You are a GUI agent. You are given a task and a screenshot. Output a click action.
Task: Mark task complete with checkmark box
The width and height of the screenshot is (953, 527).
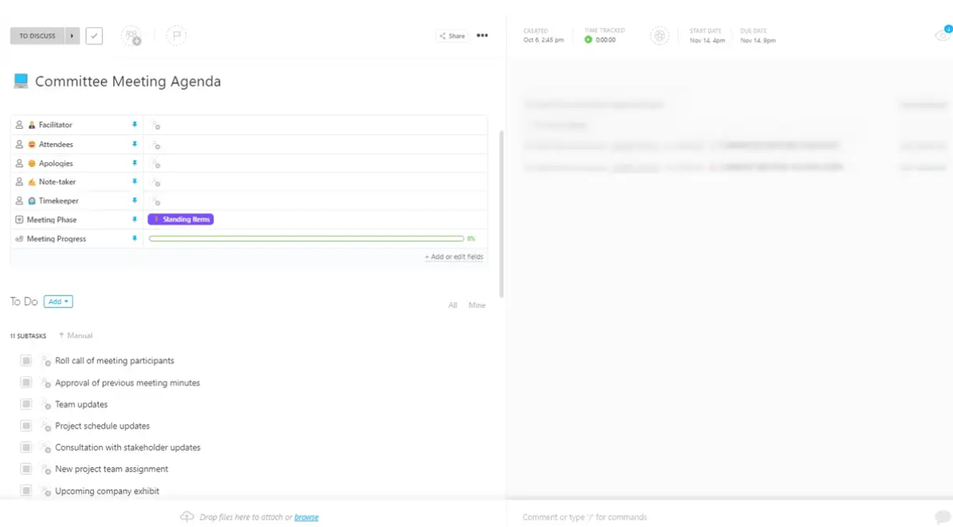tap(94, 36)
